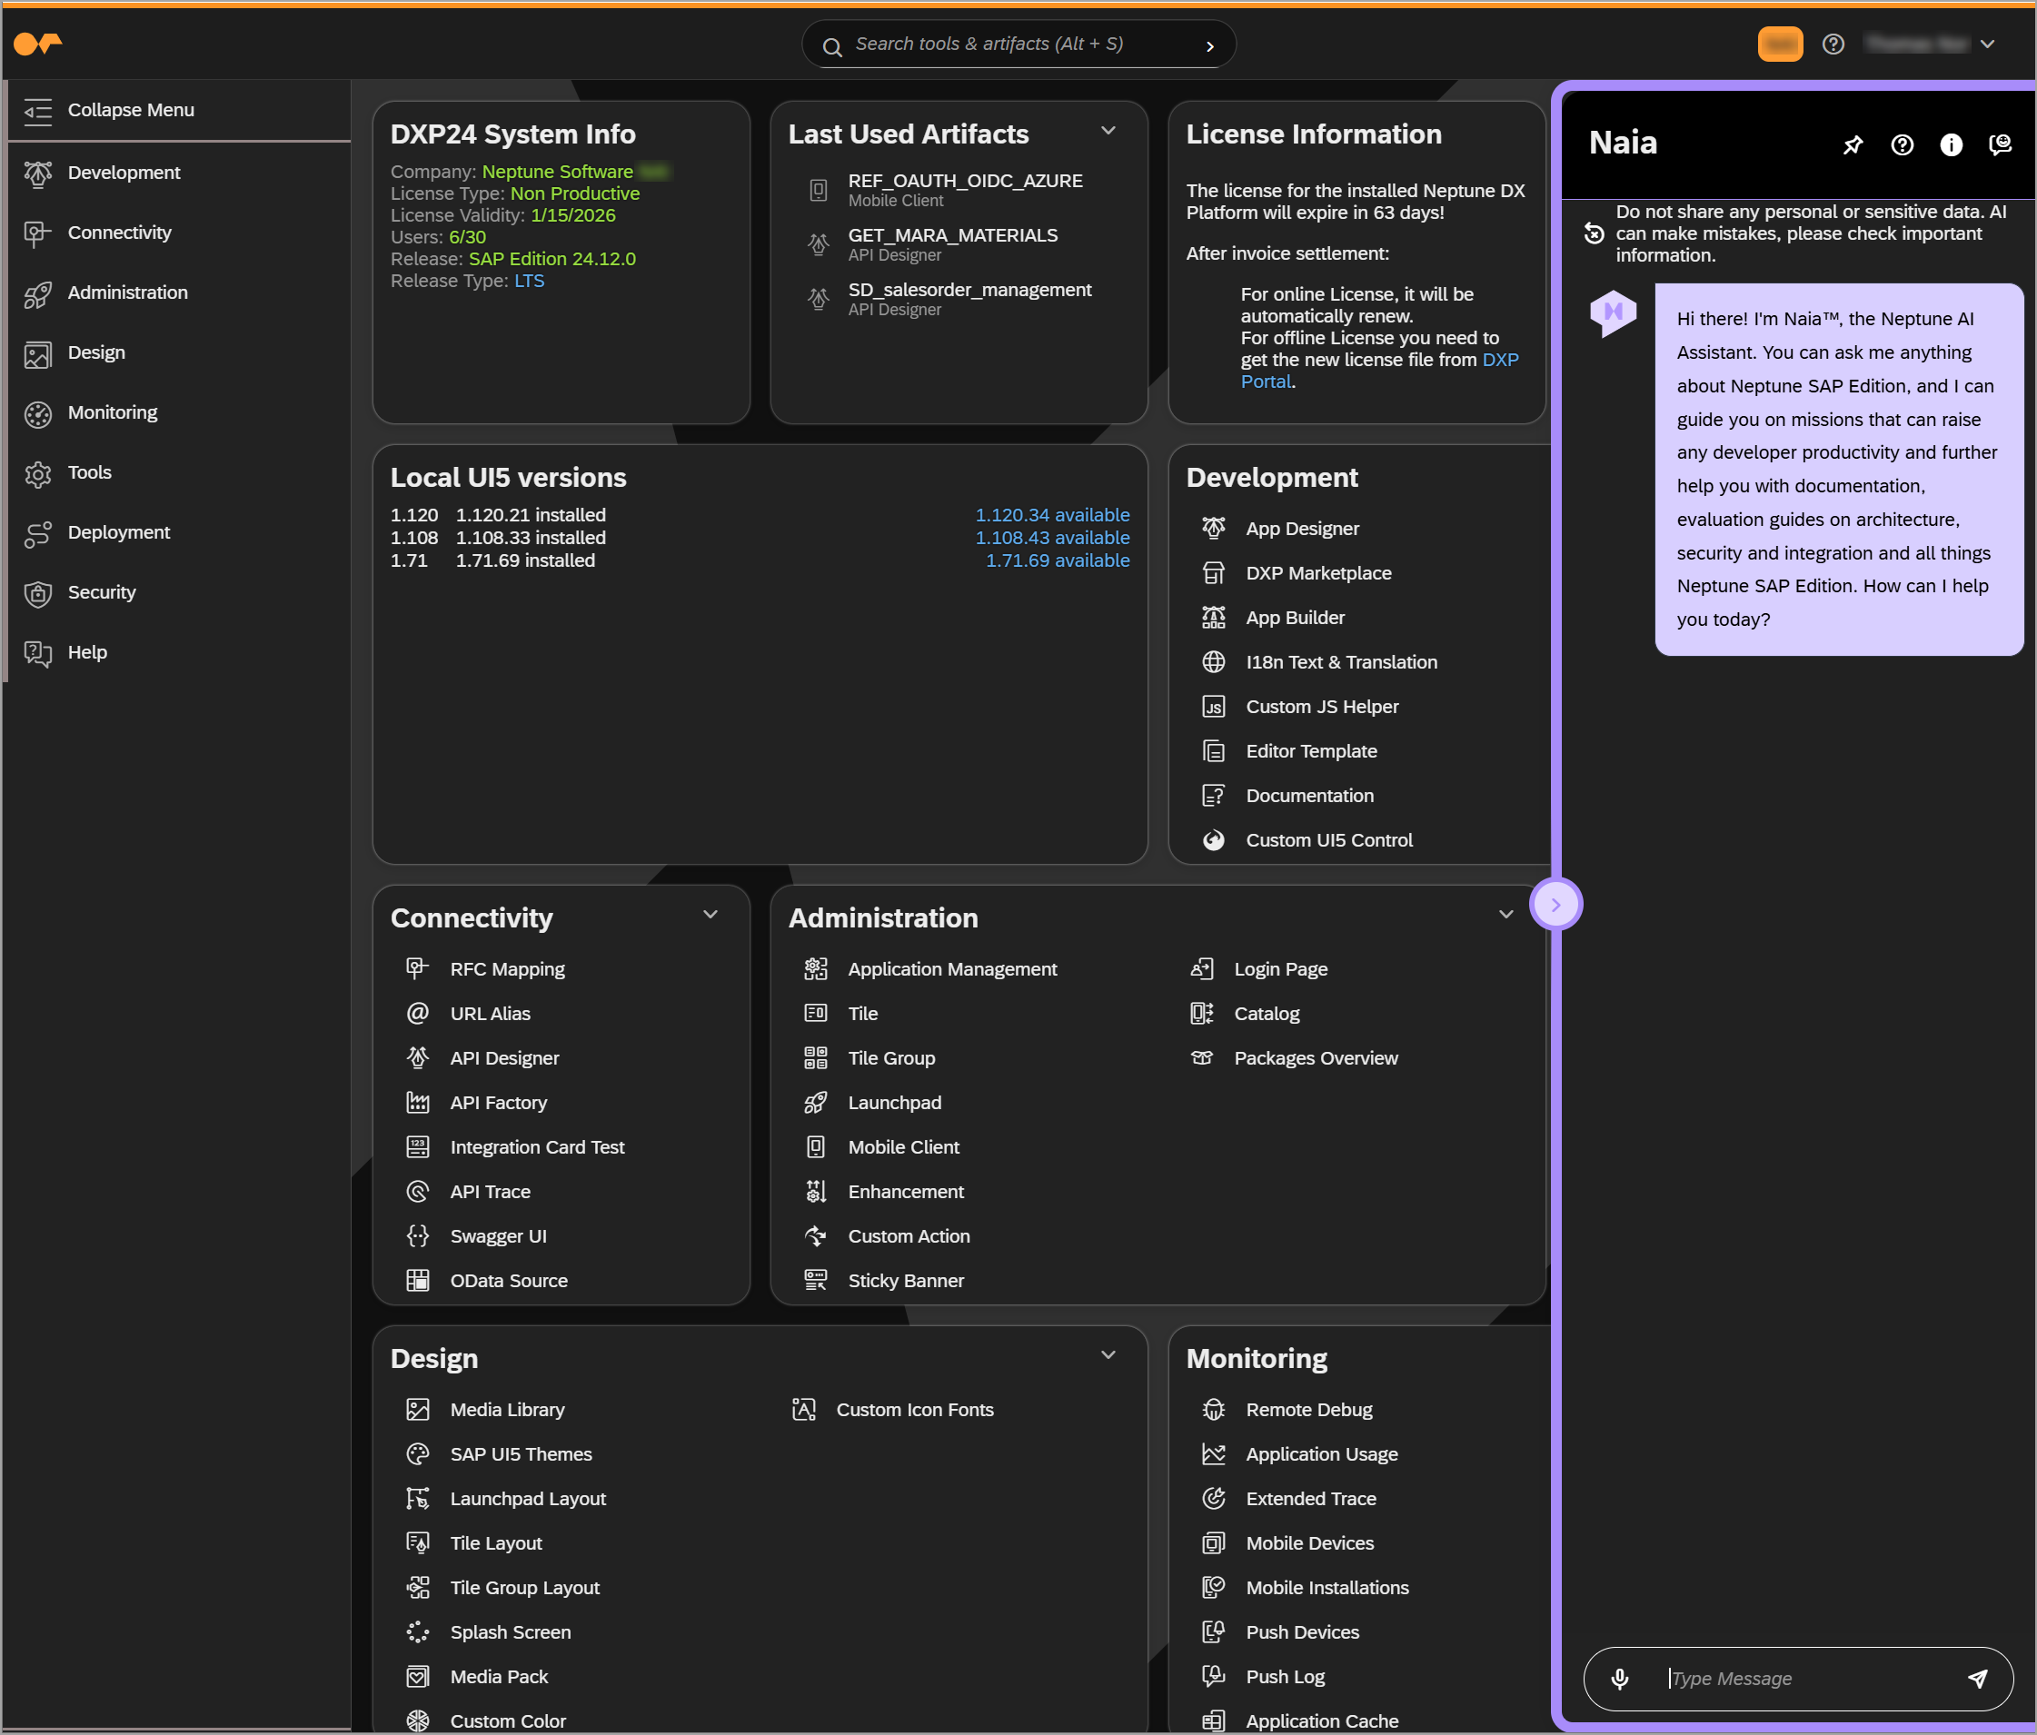Open help question mark in top bar
The height and width of the screenshot is (1735, 2037).
coord(1833,45)
